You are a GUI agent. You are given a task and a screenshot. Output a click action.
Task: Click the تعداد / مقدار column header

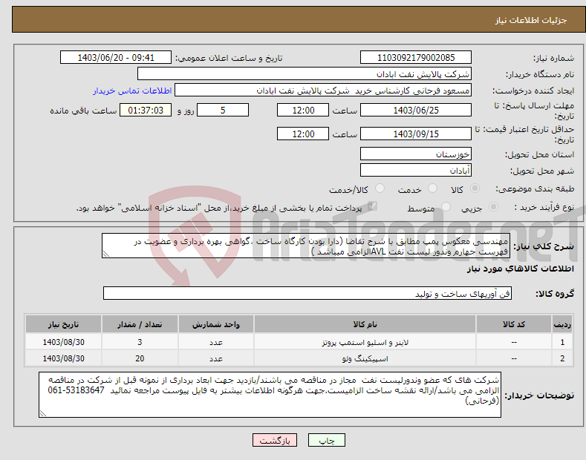click(140, 324)
